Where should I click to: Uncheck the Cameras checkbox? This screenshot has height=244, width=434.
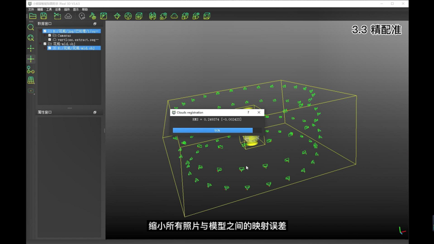coord(49,35)
